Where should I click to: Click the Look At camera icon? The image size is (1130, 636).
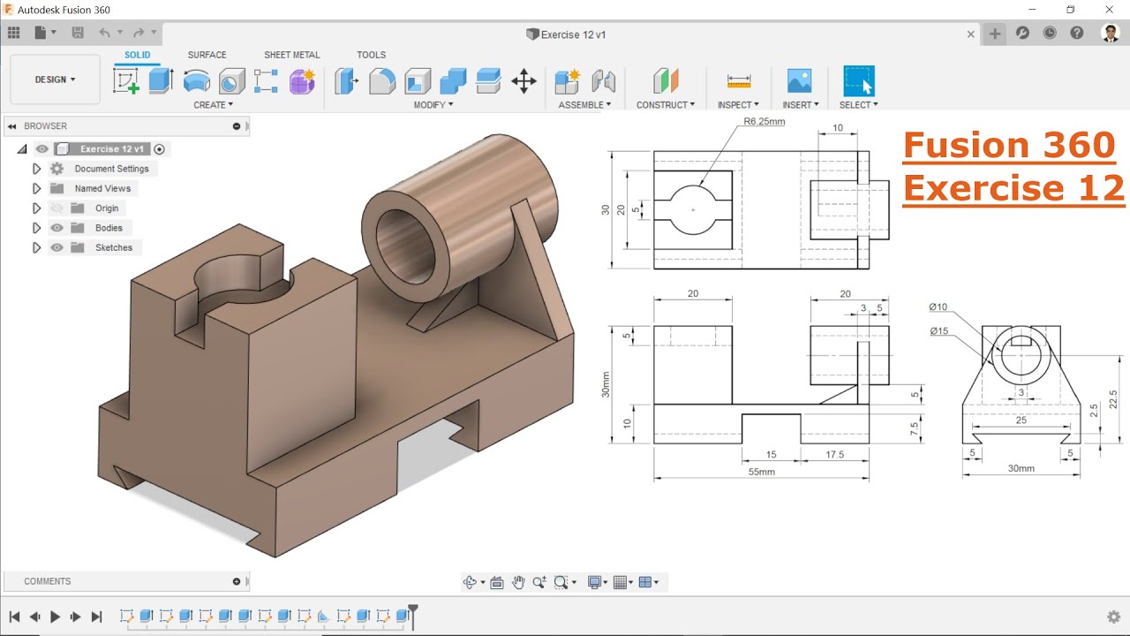coord(496,582)
